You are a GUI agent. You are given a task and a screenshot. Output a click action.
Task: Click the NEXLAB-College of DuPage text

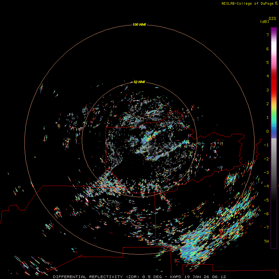click(x=247, y=3)
